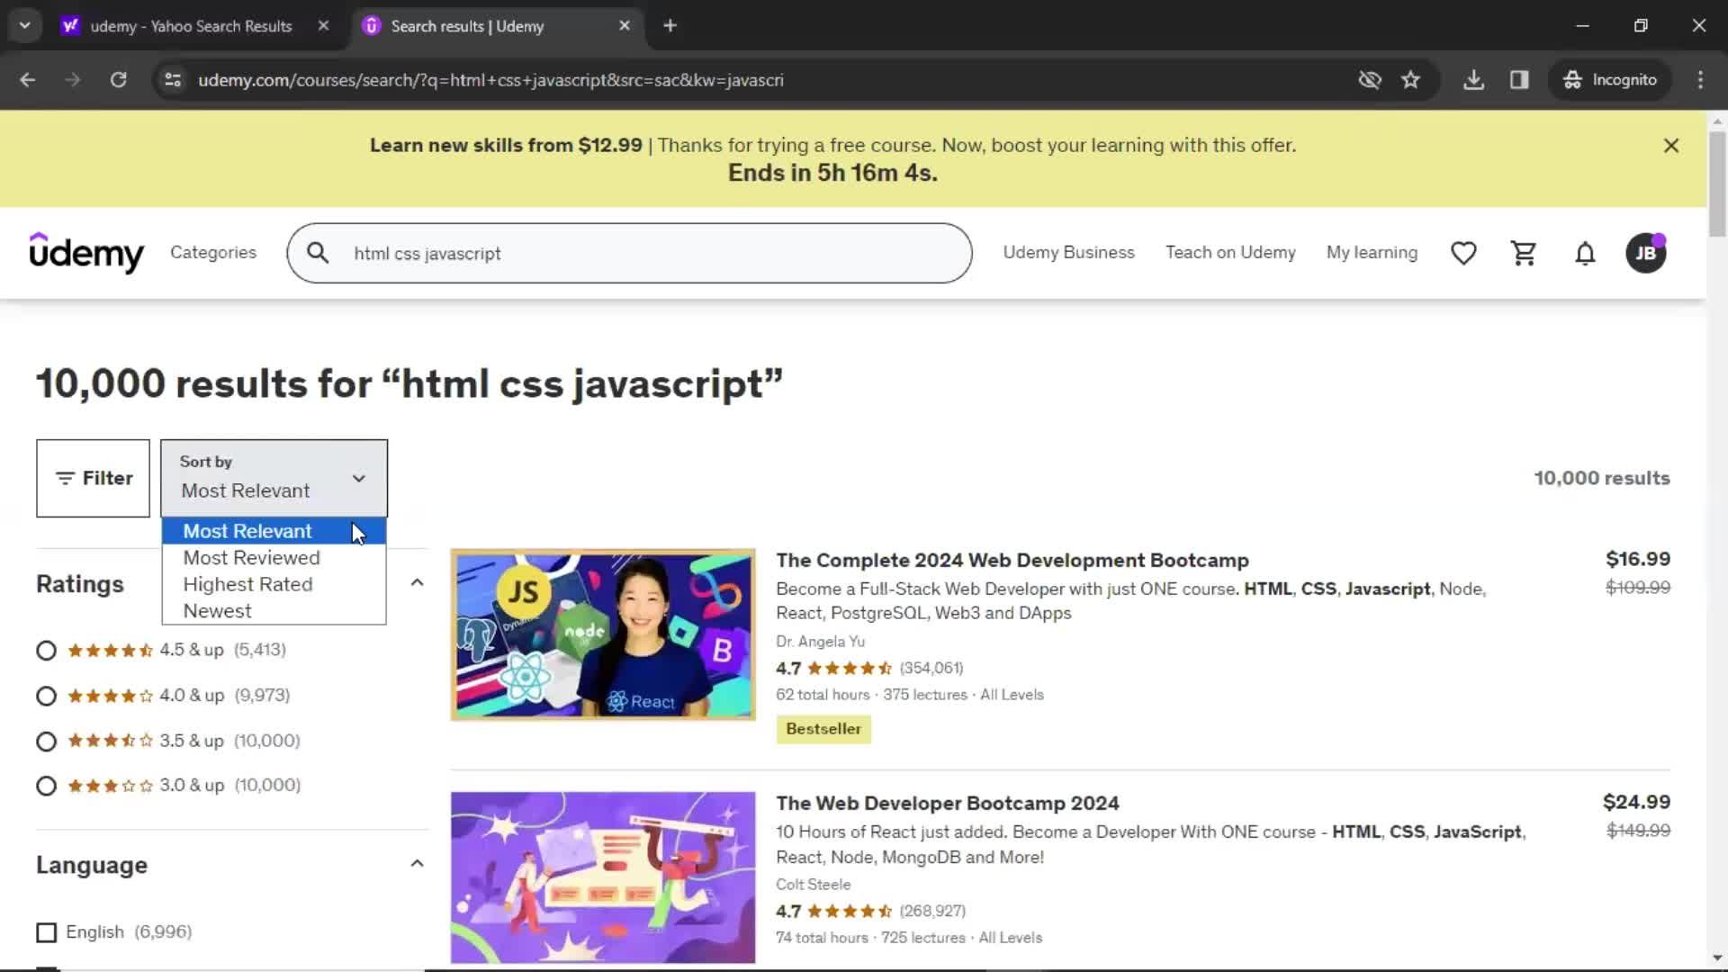
Task: Choose Highest Rated sort option
Action: click(x=274, y=584)
